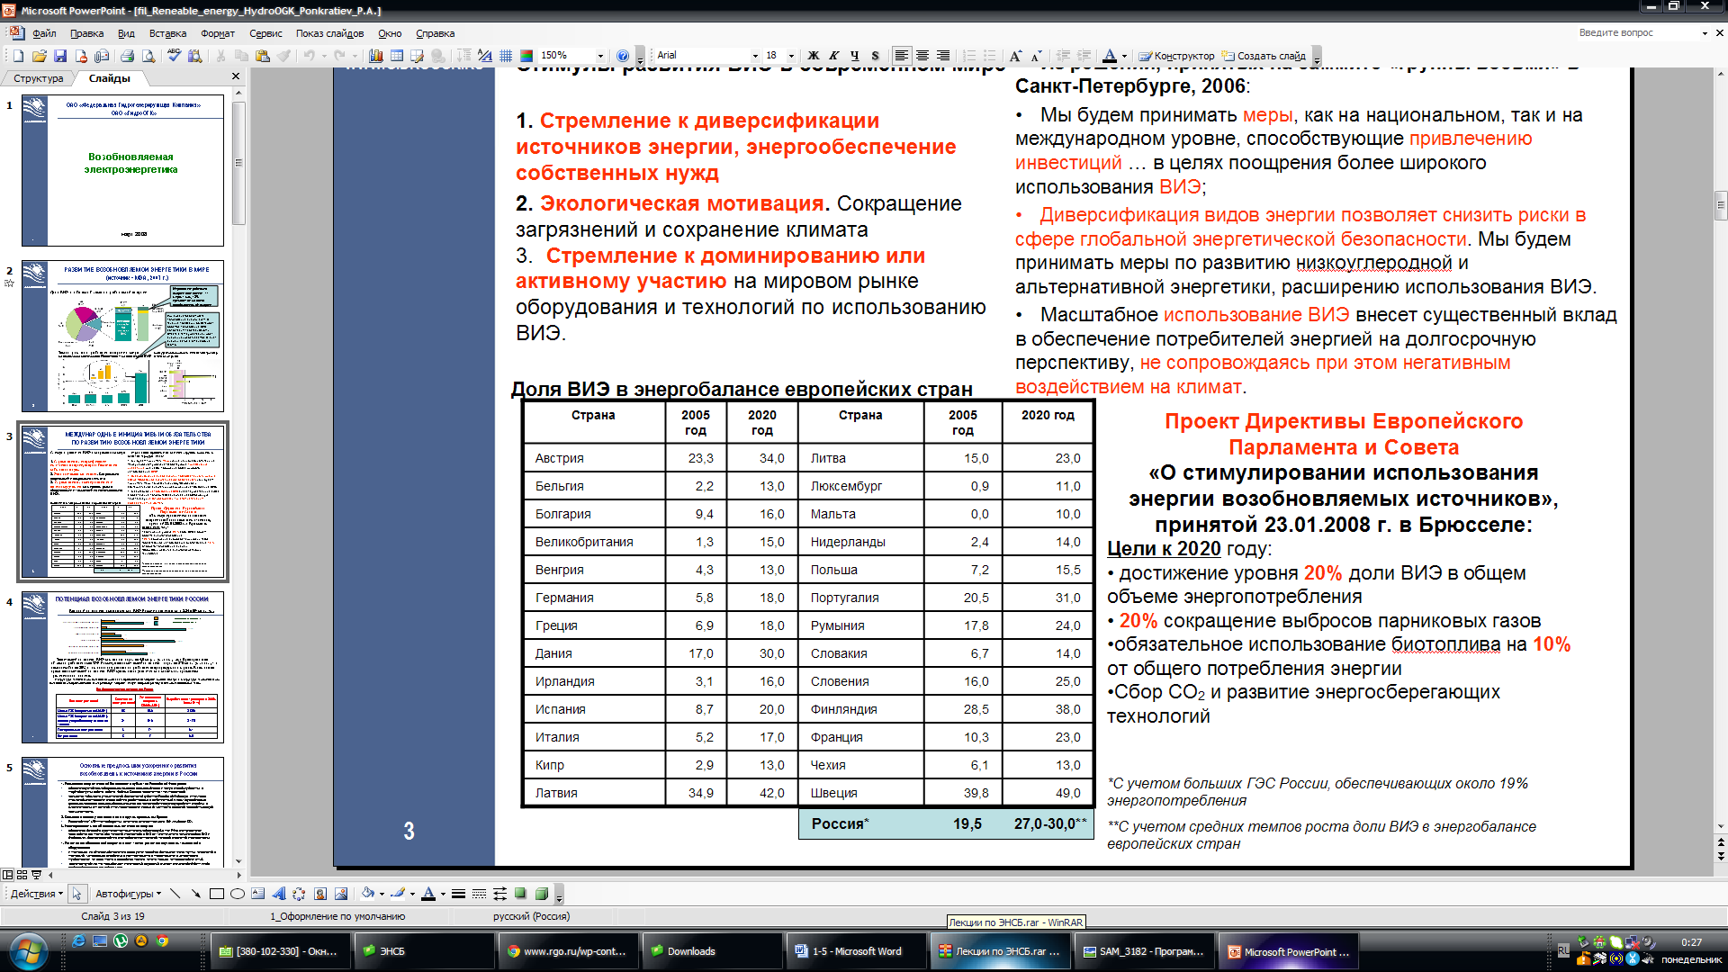Expand the Автофигуры dropdown
The height and width of the screenshot is (972, 1728).
(128, 894)
